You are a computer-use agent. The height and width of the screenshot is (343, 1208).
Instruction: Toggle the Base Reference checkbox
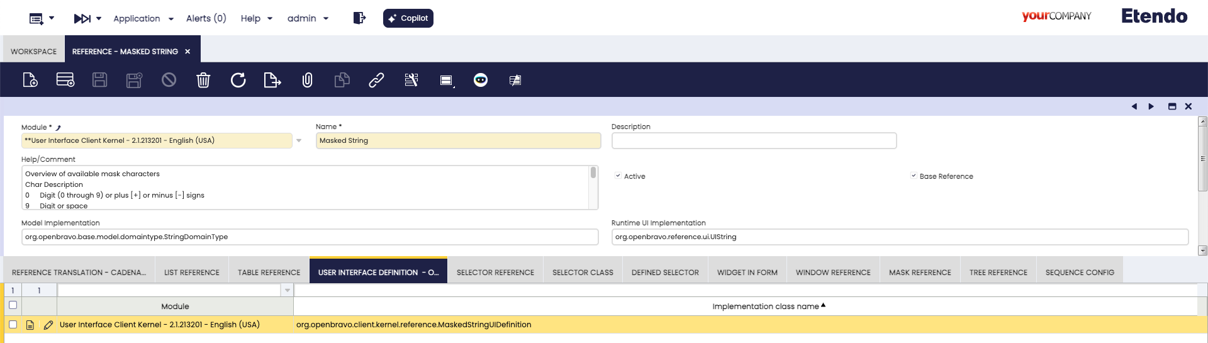914,176
